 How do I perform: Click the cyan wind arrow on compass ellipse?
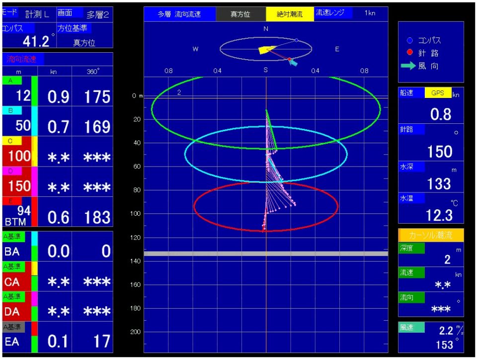(x=293, y=63)
